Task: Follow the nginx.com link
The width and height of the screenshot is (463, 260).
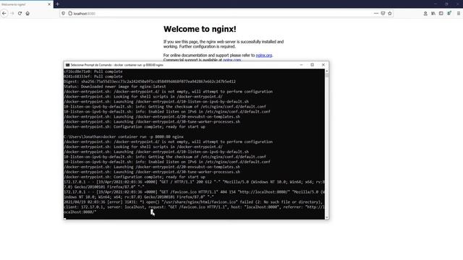Action: [231, 60]
